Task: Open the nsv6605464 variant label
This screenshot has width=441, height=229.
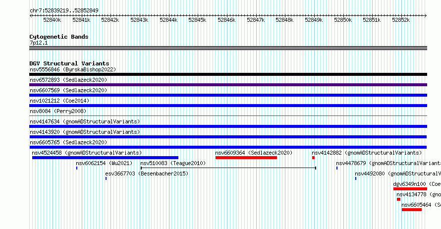Action: 421,205
